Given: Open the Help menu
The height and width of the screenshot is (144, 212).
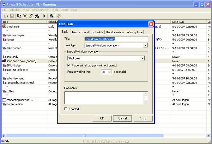Looking at the screenshot, I should click(x=74, y=10).
